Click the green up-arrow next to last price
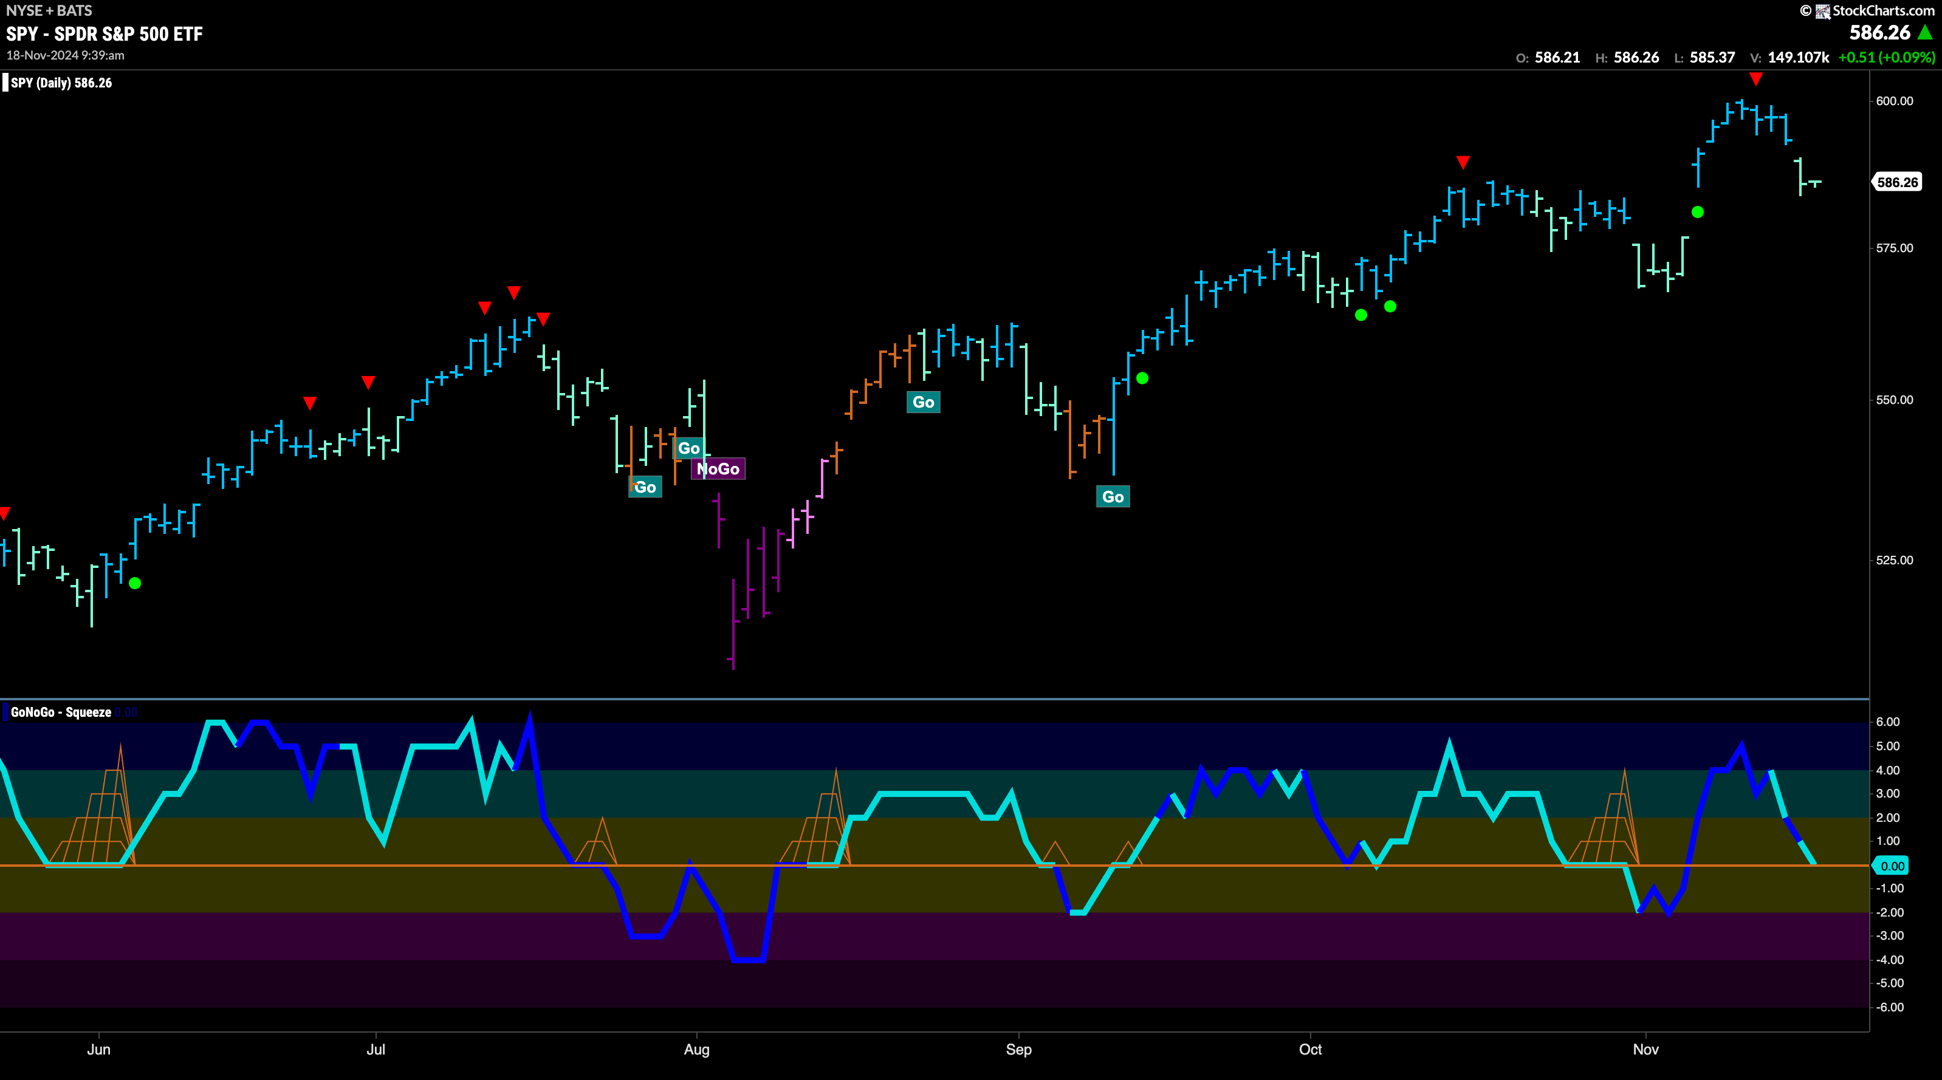The width and height of the screenshot is (1942, 1080). point(1924,32)
